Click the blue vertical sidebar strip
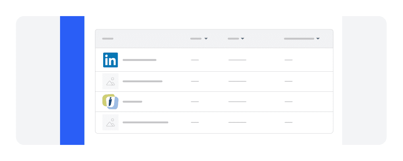The height and width of the screenshot is (161, 403). (72, 80)
